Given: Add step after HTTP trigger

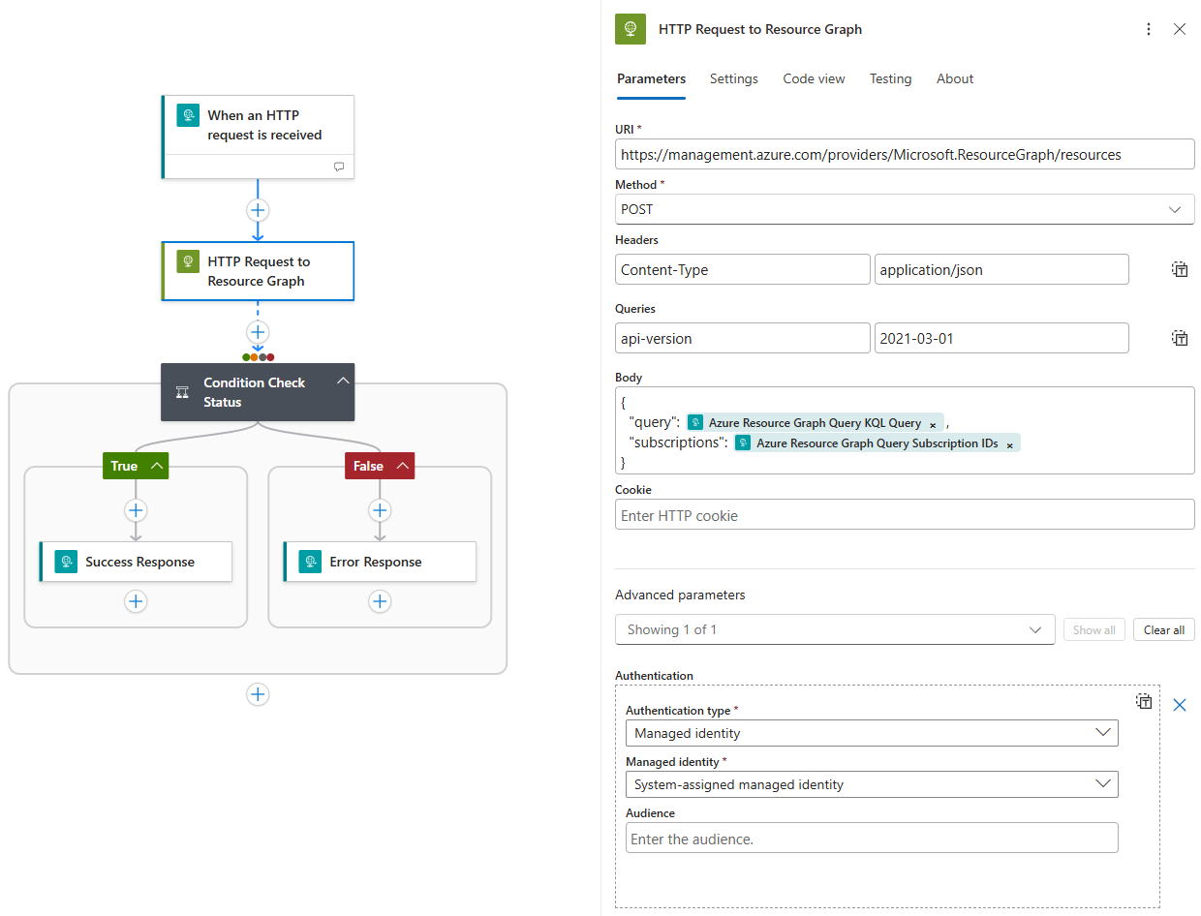Looking at the screenshot, I should pos(258,210).
